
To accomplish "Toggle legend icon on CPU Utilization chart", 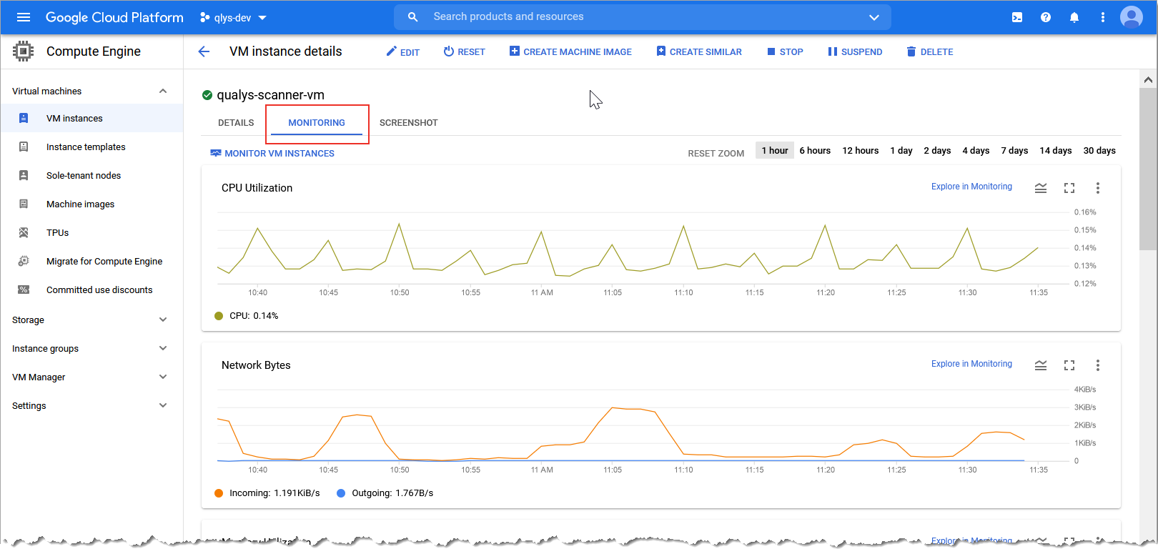I will (x=1041, y=188).
